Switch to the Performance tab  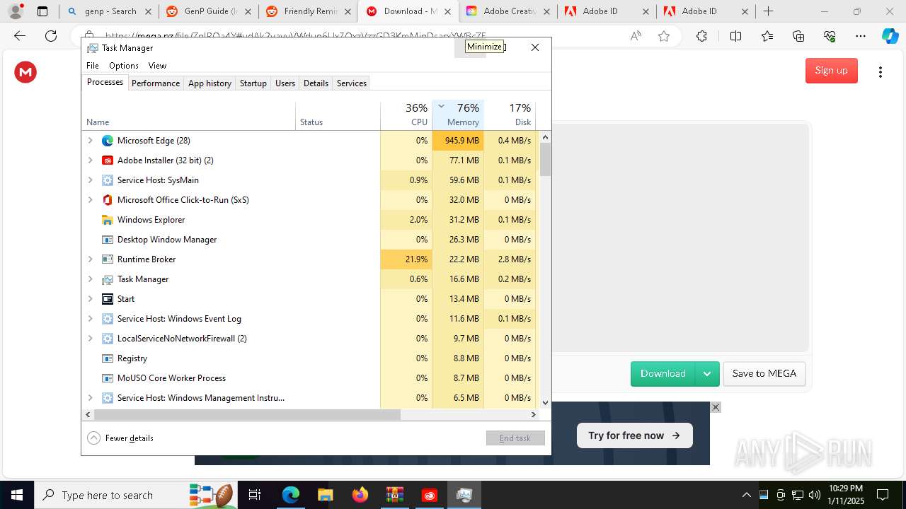coord(156,83)
